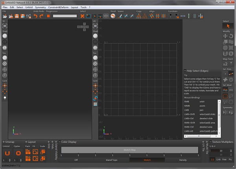Collapse the Help Select (Edges) panel
This screenshot has width=236, height=169.
[x=185, y=71]
